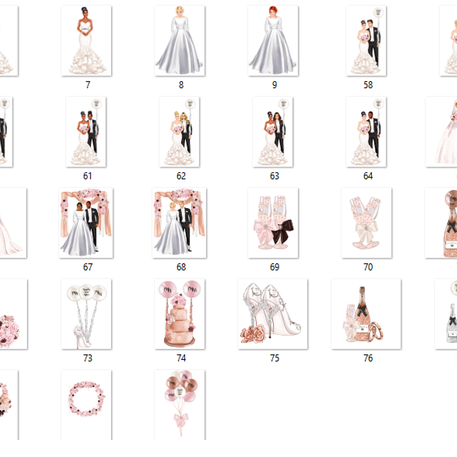
Task: Click thumbnail 58 of bride and groom
Action: tap(366, 41)
